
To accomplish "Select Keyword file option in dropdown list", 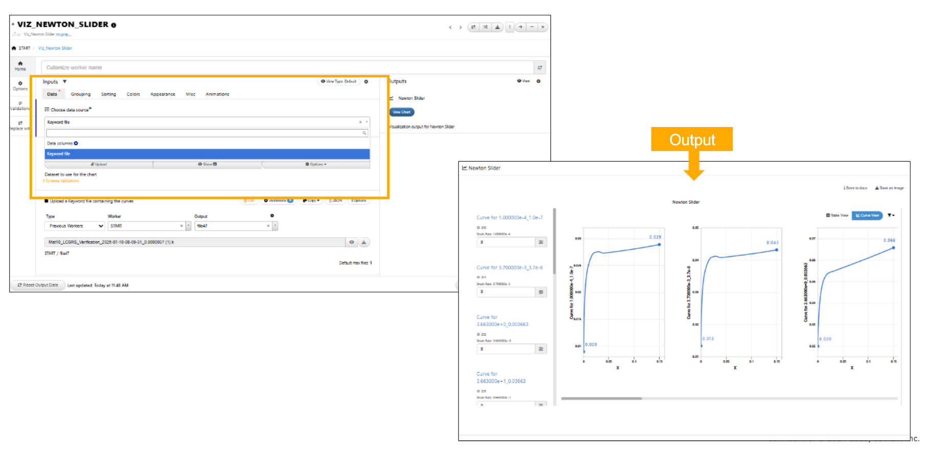I will (x=207, y=154).
